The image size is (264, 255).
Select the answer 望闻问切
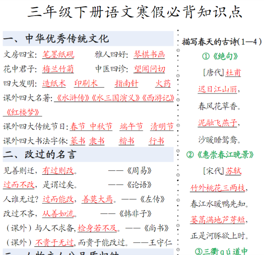(149, 69)
